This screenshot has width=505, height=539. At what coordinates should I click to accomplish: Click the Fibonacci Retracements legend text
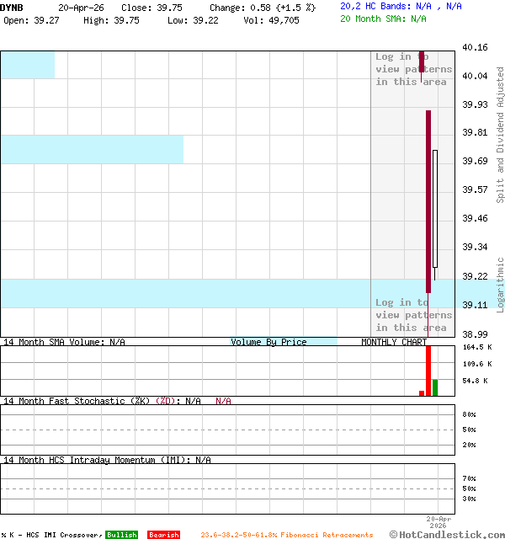click(286, 535)
